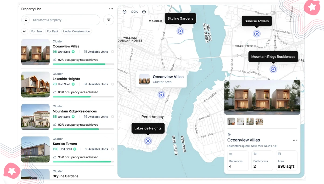
Task: Click Sunrise Towers occupancy progress bar
Action: (83, 162)
